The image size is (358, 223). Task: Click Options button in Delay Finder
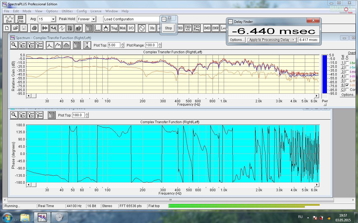[237, 40]
